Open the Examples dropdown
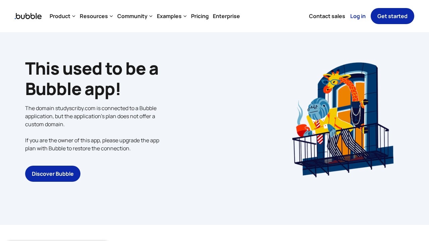Image resolution: width=429 pixels, height=241 pixels. coord(172,16)
